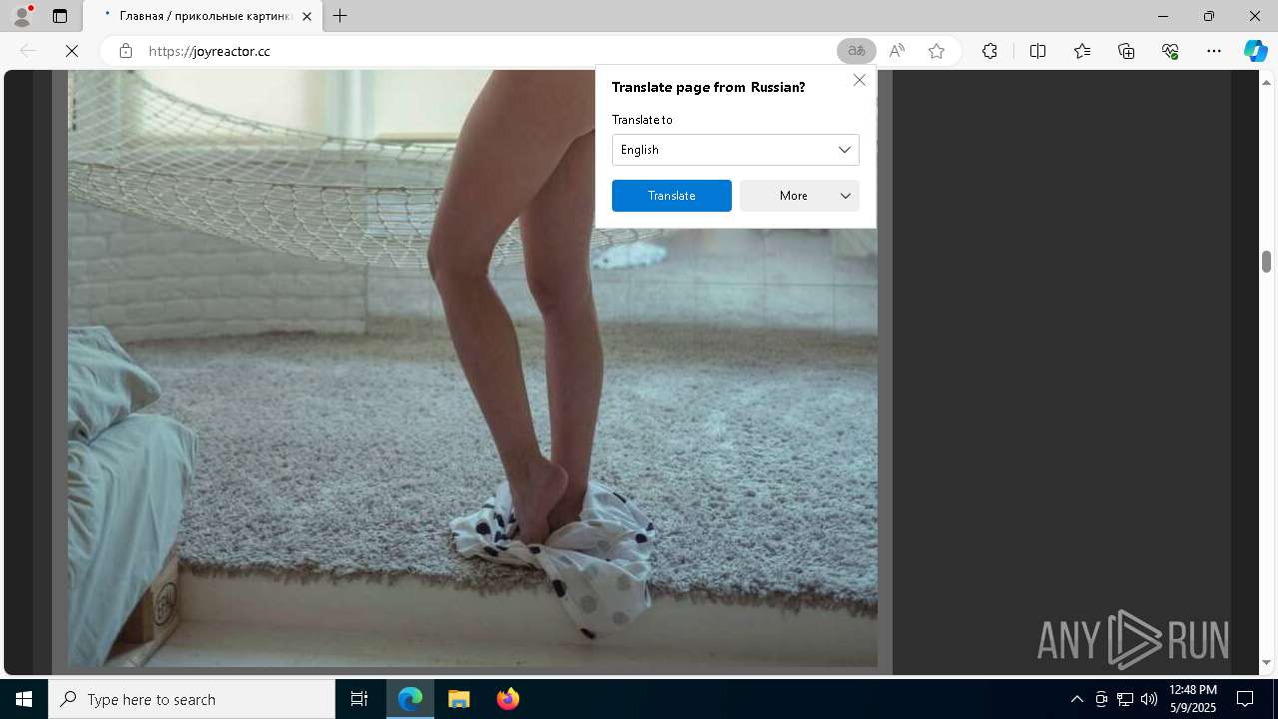1278x719 pixels.
Task: Click the taskbar search box
Action: pos(192,699)
